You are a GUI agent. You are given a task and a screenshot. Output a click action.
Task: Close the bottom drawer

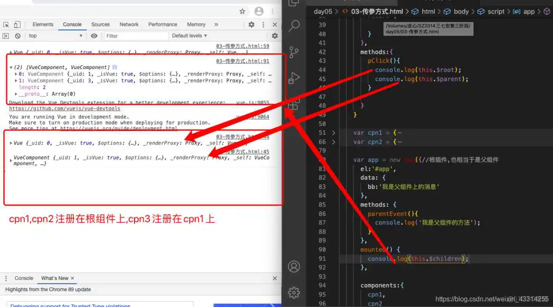click(x=275, y=278)
